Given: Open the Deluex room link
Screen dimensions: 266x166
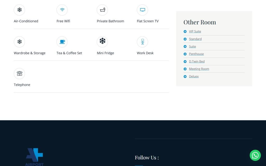Looking at the screenshot, I should pos(194,77).
